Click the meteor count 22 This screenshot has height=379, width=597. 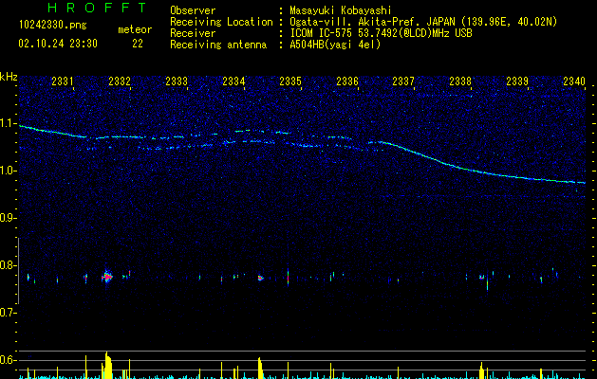[138, 44]
